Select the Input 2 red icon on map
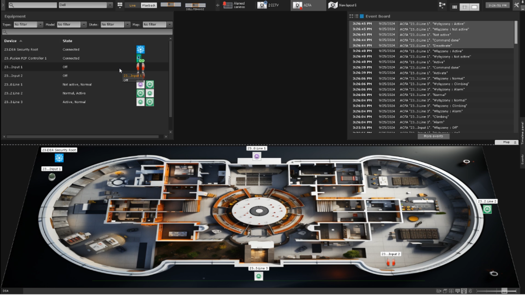This screenshot has height=295, width=525. [x=391, y=262]
